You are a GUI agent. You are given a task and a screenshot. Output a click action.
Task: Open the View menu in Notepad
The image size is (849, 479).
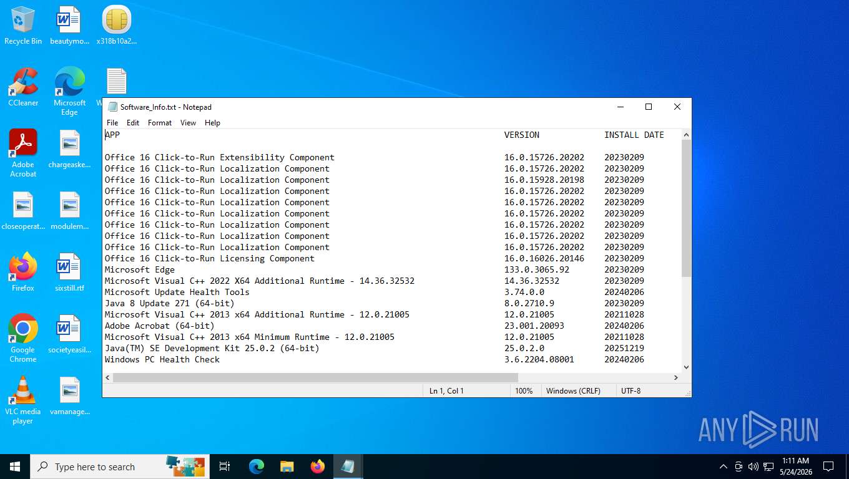click(x=188, y=123)
